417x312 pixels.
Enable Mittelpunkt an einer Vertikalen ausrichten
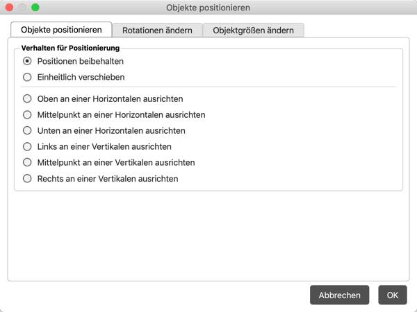pyautogui.click(x=28, y=163)
